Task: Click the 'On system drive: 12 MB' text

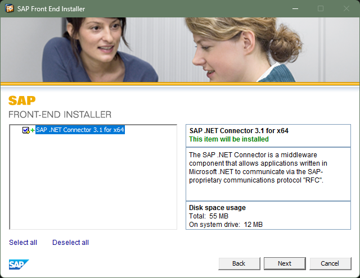Action: pos(226,225)
